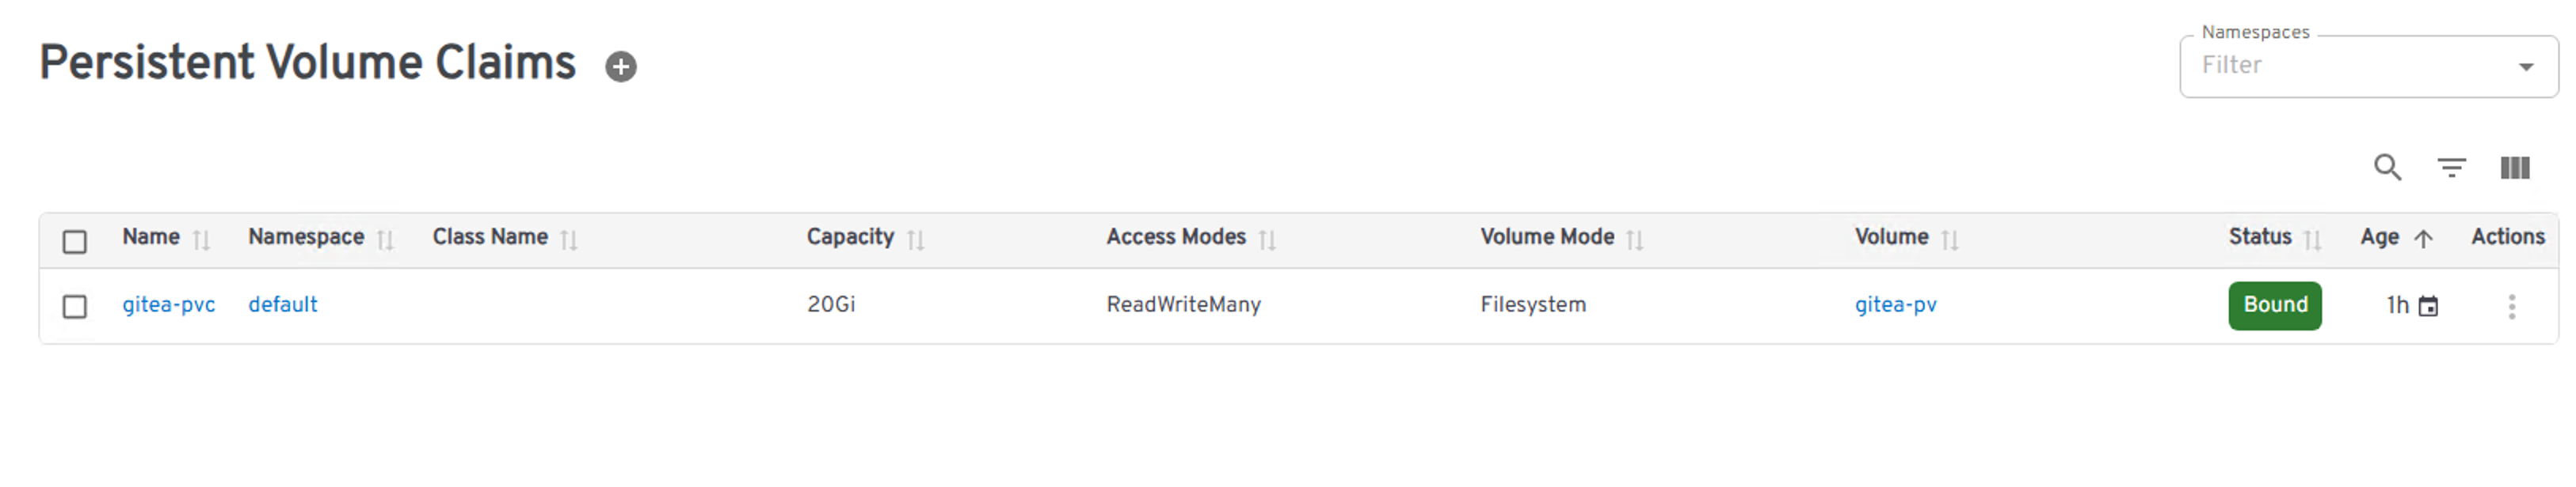
Task: Open the table filter icon
Action: [2451, 167]
